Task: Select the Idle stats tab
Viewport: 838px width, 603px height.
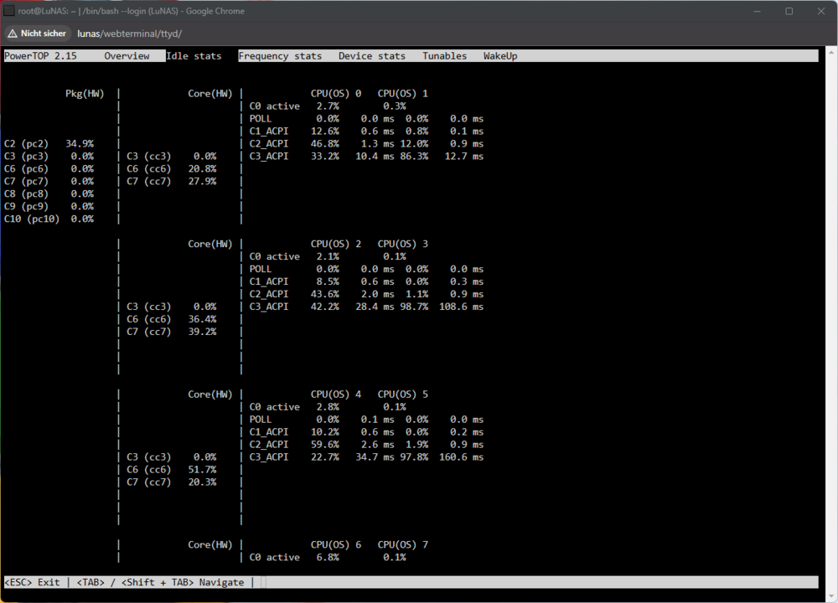Action: (194, 56)
